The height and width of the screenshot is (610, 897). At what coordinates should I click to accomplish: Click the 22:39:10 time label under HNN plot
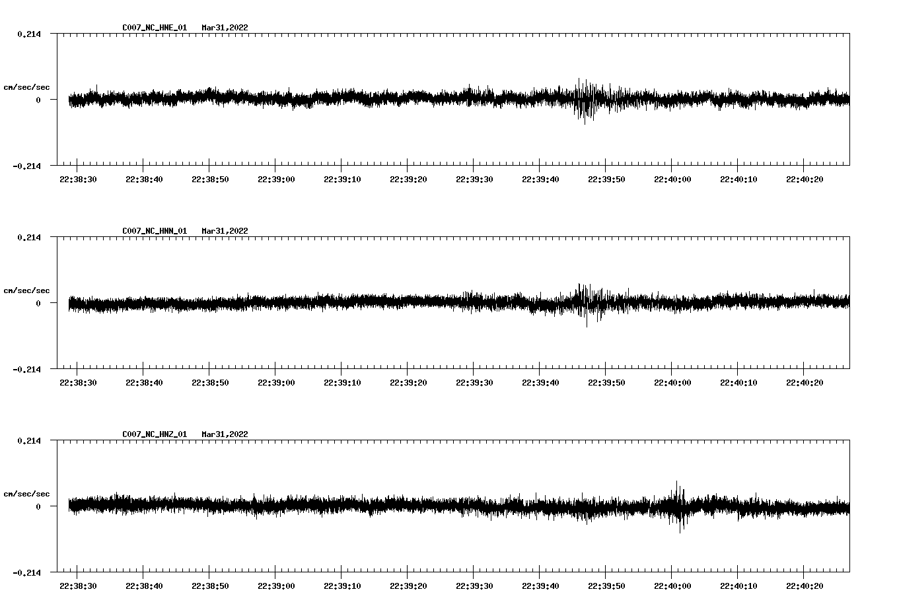342,383
